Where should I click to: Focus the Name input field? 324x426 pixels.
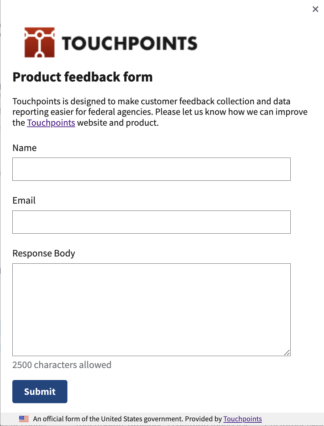[151, 169]
